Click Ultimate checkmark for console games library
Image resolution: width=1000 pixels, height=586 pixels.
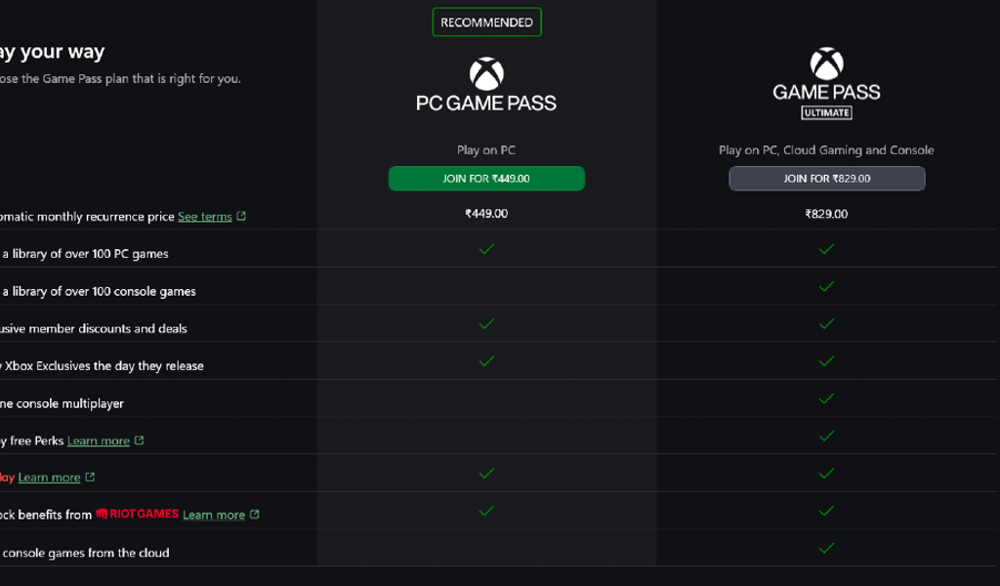click(826, 286)
